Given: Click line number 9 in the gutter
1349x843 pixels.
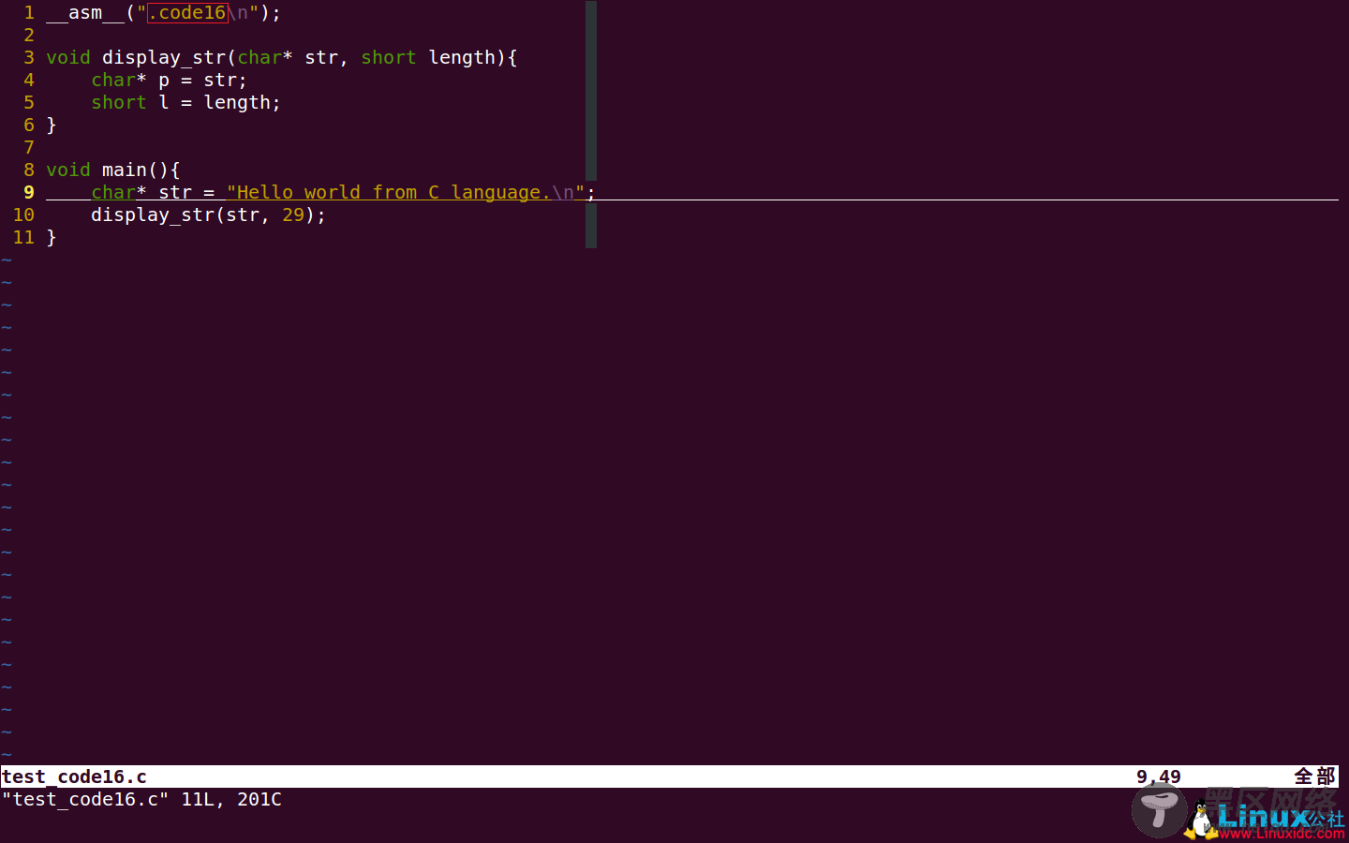Looking at the screenshot, I should 29,193.
